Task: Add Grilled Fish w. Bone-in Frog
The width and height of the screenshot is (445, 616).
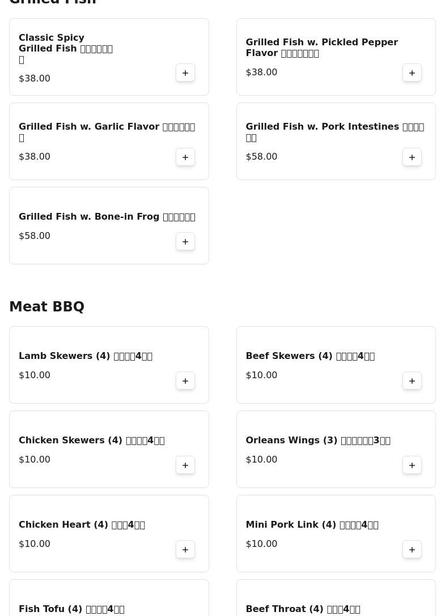Action: click(x=185, y=242)
